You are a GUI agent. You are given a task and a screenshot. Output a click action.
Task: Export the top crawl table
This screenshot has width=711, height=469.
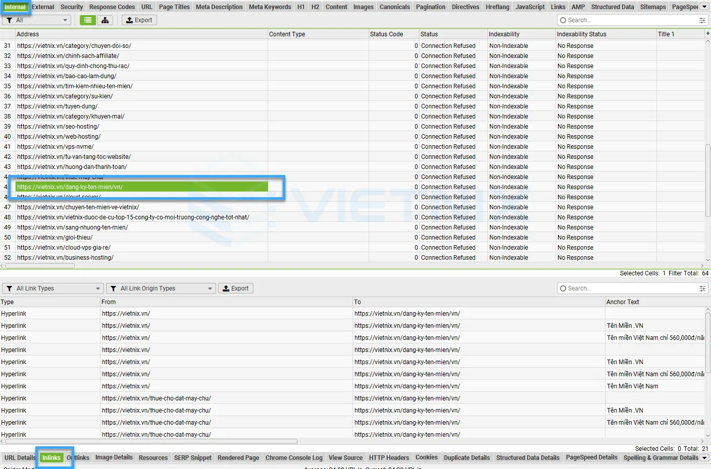tap(139, 20)
